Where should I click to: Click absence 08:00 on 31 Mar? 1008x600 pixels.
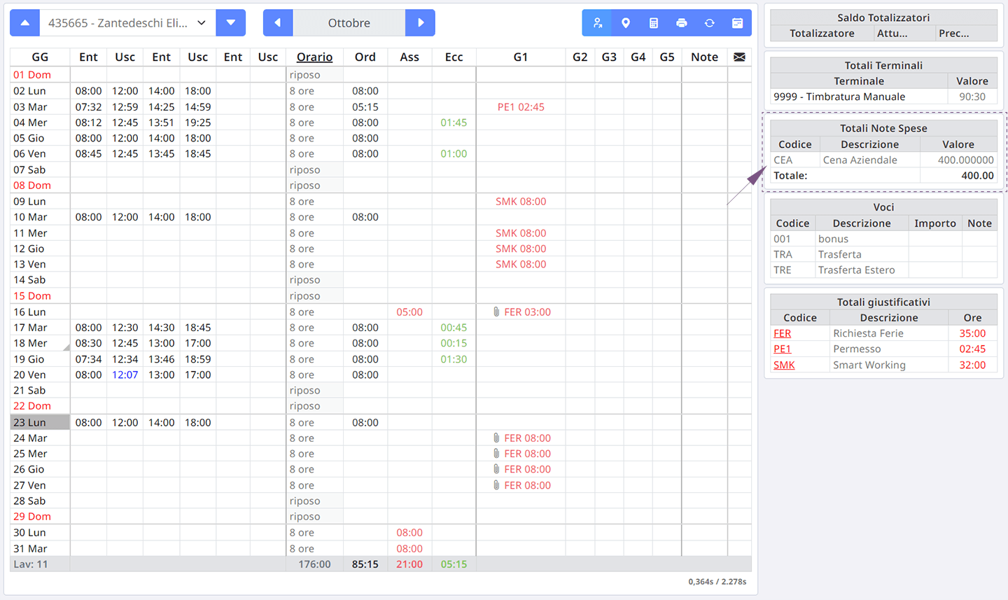(x=409, y=549)
